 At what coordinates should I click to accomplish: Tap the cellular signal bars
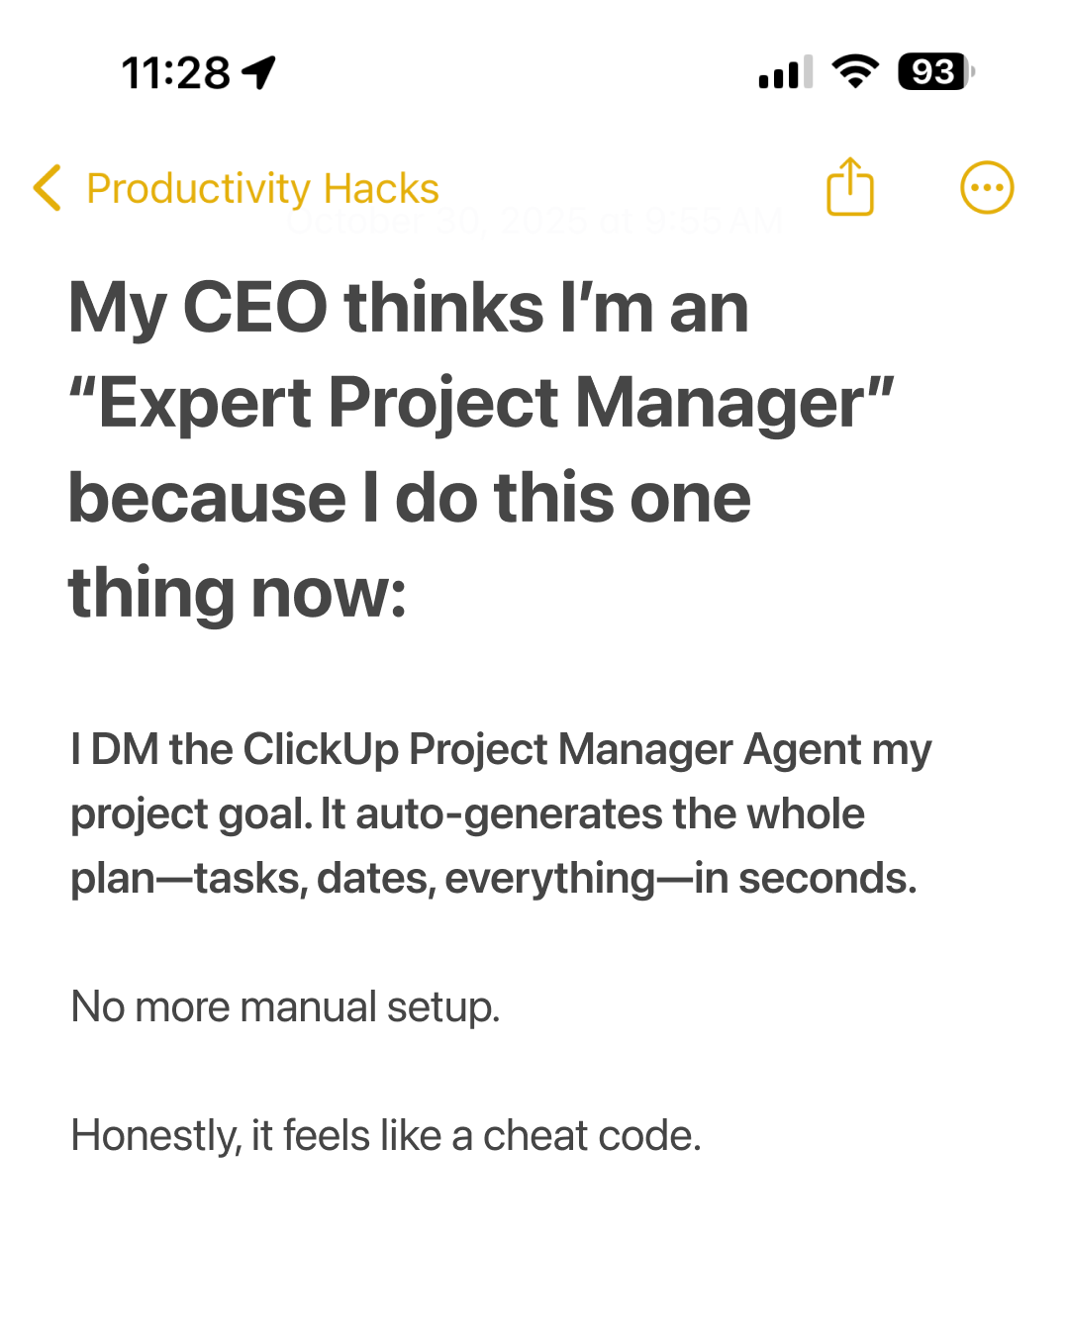(786, 72)
